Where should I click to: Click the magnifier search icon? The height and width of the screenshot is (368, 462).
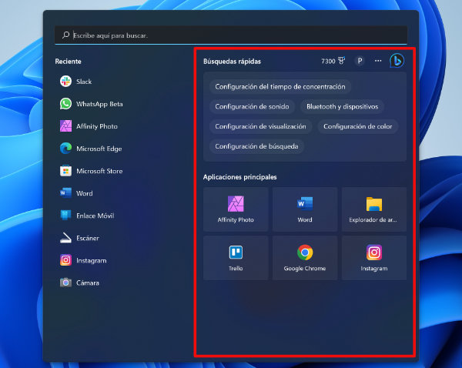tap(65, 35)
